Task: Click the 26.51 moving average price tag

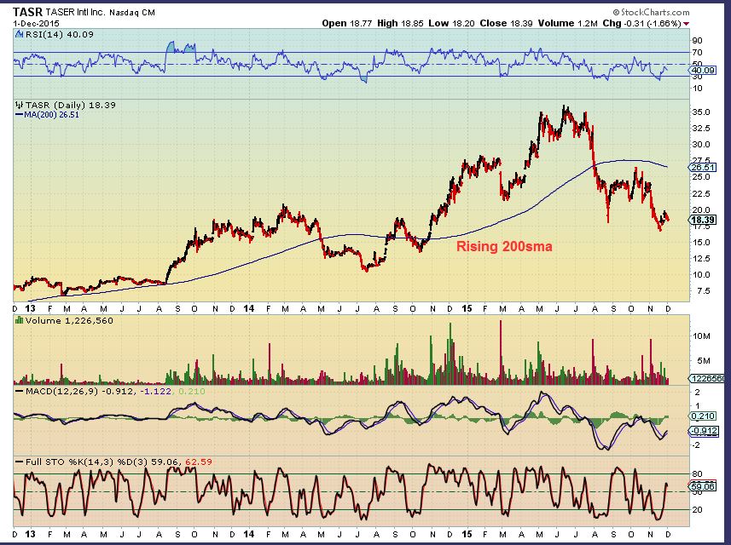Action: (703, 167)
